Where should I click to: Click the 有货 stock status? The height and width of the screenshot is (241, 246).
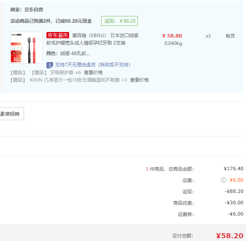[x=230, y=36]
